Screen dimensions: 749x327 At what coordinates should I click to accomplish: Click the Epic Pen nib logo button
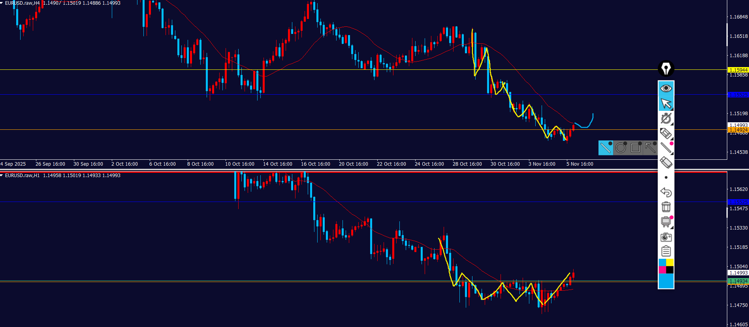[666, 69]
